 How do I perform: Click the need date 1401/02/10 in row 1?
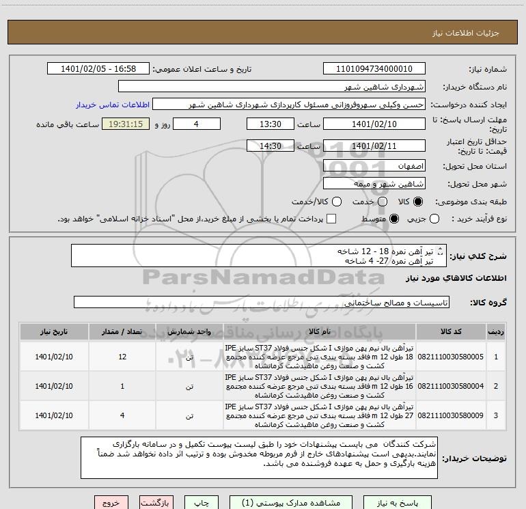pos(54,357)
